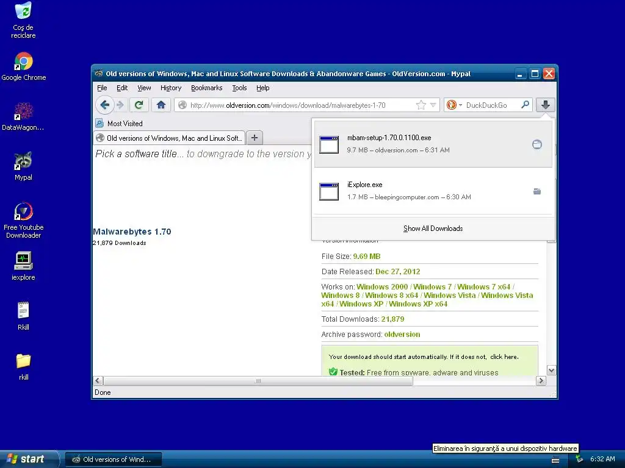Image resolution: width=625 pixels, height=468 pixels.
Task: Click the mbam-setup file type icon
Action: coord(329,144)
